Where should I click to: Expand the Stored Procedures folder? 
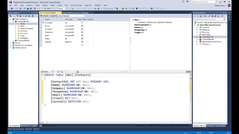coord(15,29)
